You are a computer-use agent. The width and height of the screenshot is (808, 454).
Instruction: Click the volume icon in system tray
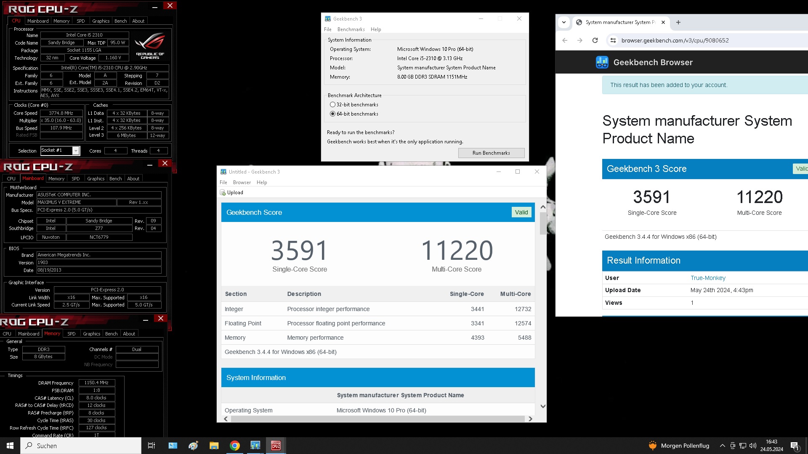point(753,446)
